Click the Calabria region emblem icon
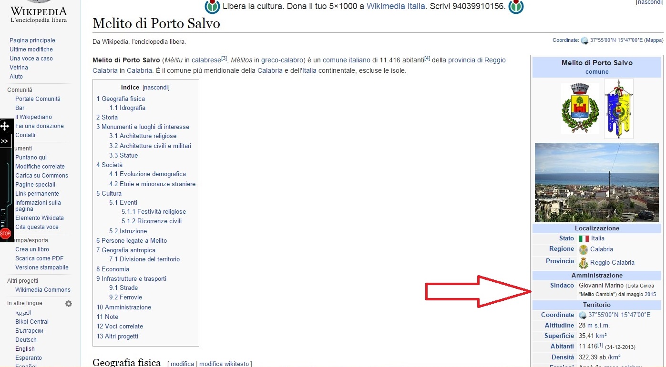 583,249
